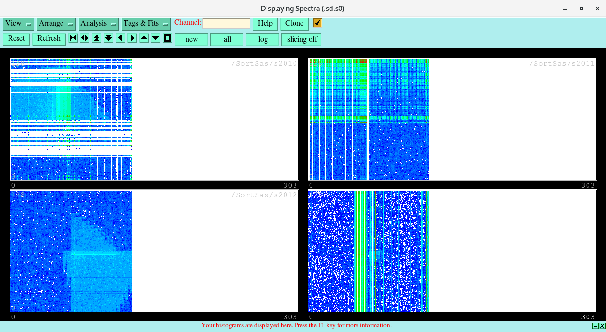
Task: Click the single up arrow icon
Action: (144, 38)
